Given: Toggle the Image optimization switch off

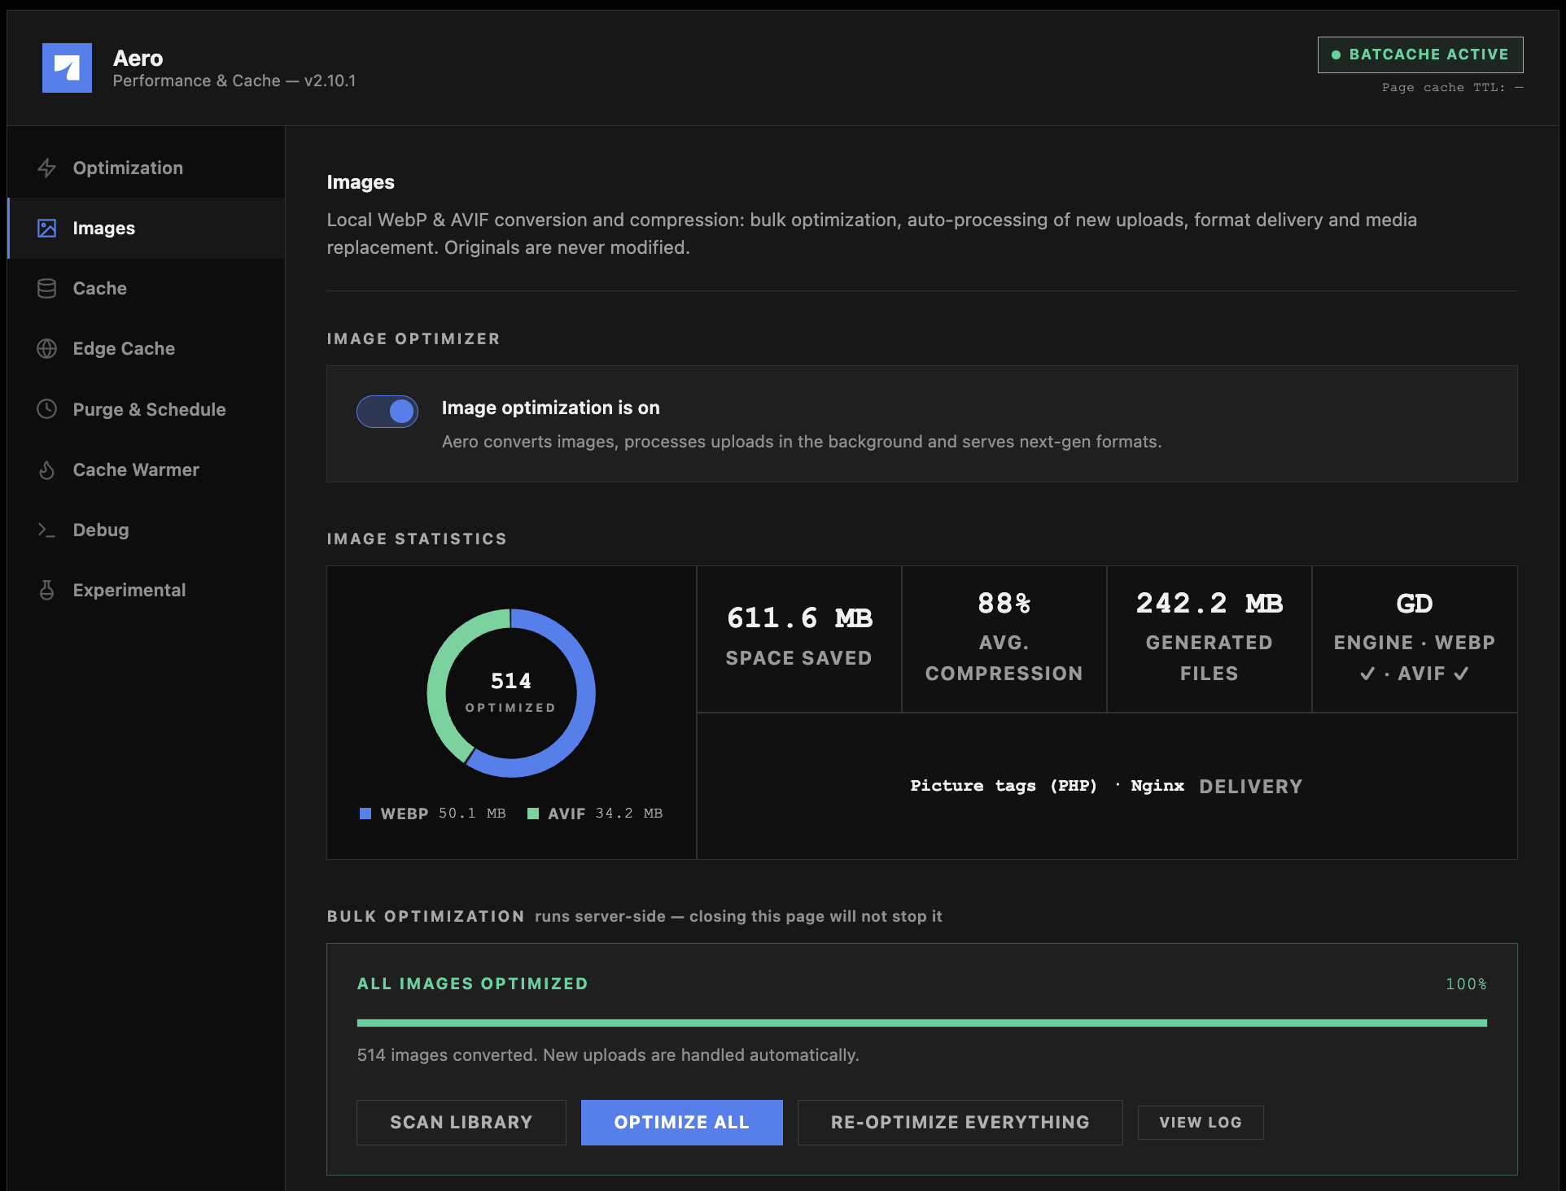Looking at the screenshot, I should pos(387,412).
